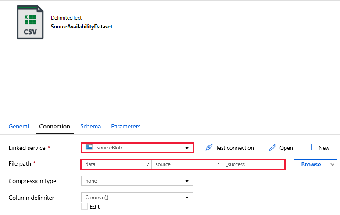340x215 pixels.
Task: Open the Schema tab
Action: [x=90, y=126]
